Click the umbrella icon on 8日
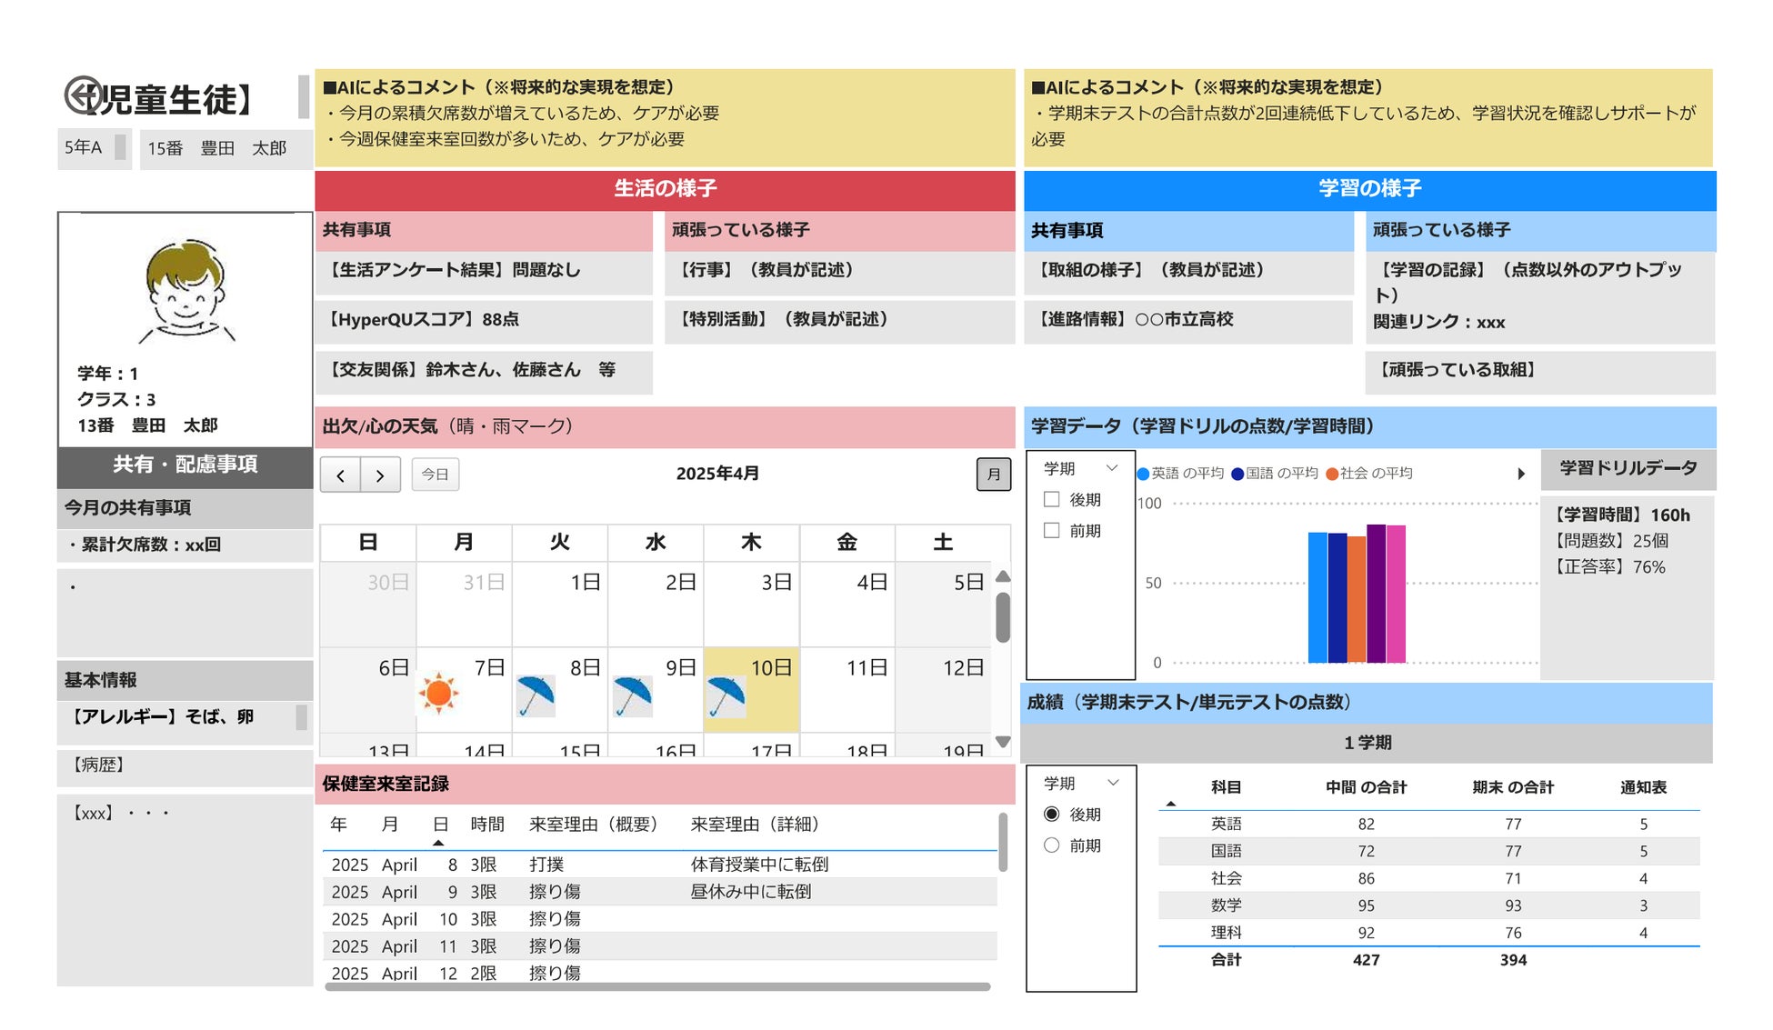This screenshot has height=1030, width=1773. (x=536, y=695)
